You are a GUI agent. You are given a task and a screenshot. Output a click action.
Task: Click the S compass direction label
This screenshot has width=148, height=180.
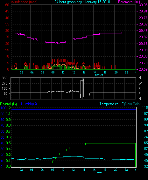click(139, 88)
